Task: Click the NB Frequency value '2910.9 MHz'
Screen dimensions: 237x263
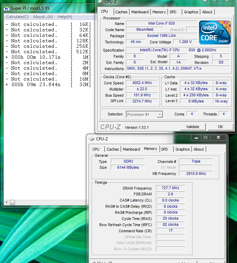Action: (196, 174)
